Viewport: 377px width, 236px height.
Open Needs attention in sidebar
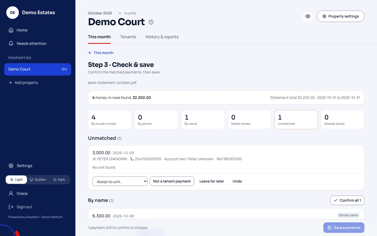pos(38,44)
